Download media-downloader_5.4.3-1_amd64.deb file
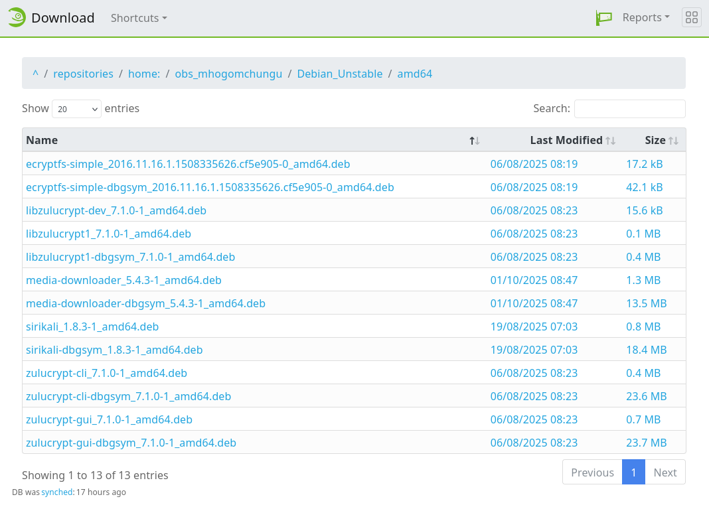The height and width of the screenshot is (509, 709). pyautogui.click(x=123, y=280)
